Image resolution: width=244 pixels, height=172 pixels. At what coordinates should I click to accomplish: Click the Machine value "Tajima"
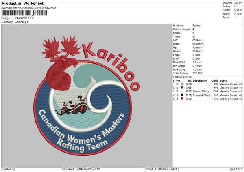[196, 26]
